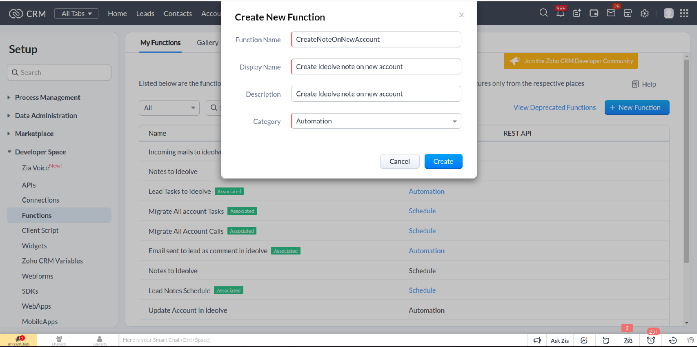This screenshot has width=697, height=347.
Task: Open Setup gear icon in top bar
Action: tap(645, 13)
